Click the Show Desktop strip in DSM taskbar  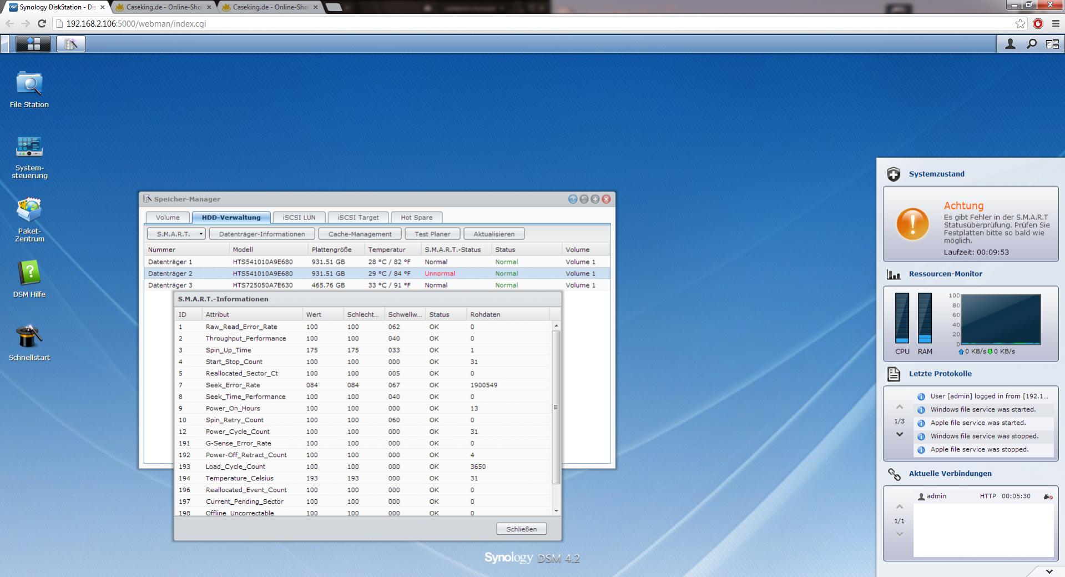tap(4, 44)
